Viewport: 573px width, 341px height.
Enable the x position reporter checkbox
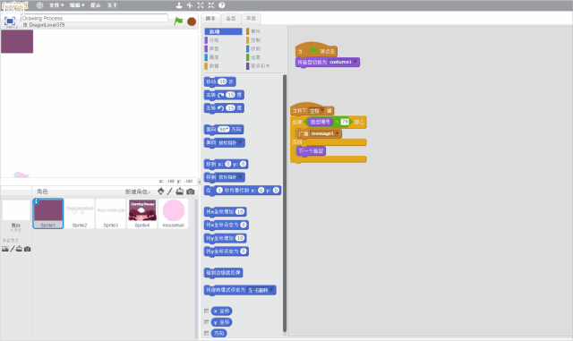pos(207,311)
